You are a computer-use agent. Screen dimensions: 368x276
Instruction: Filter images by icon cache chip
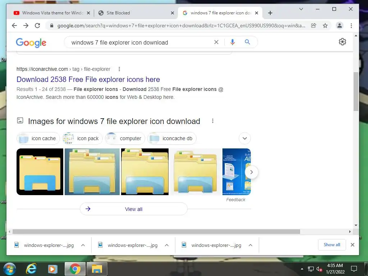point(38,138)
